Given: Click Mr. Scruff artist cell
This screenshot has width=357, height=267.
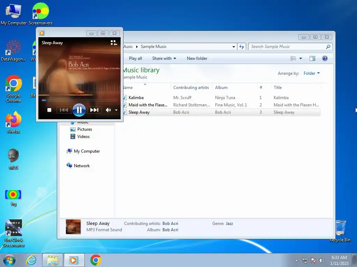Looking at the screenshot, I should click(182, 98).
